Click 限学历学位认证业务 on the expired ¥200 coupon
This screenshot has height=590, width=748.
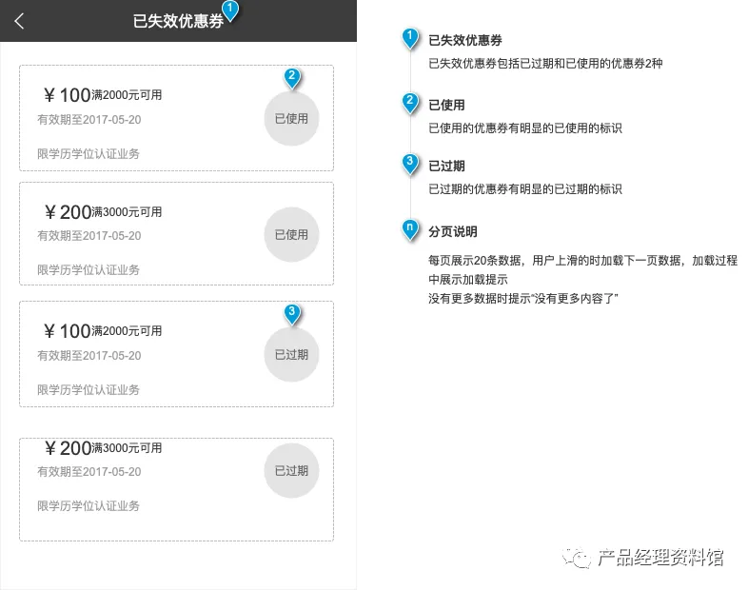pos(89,506)
